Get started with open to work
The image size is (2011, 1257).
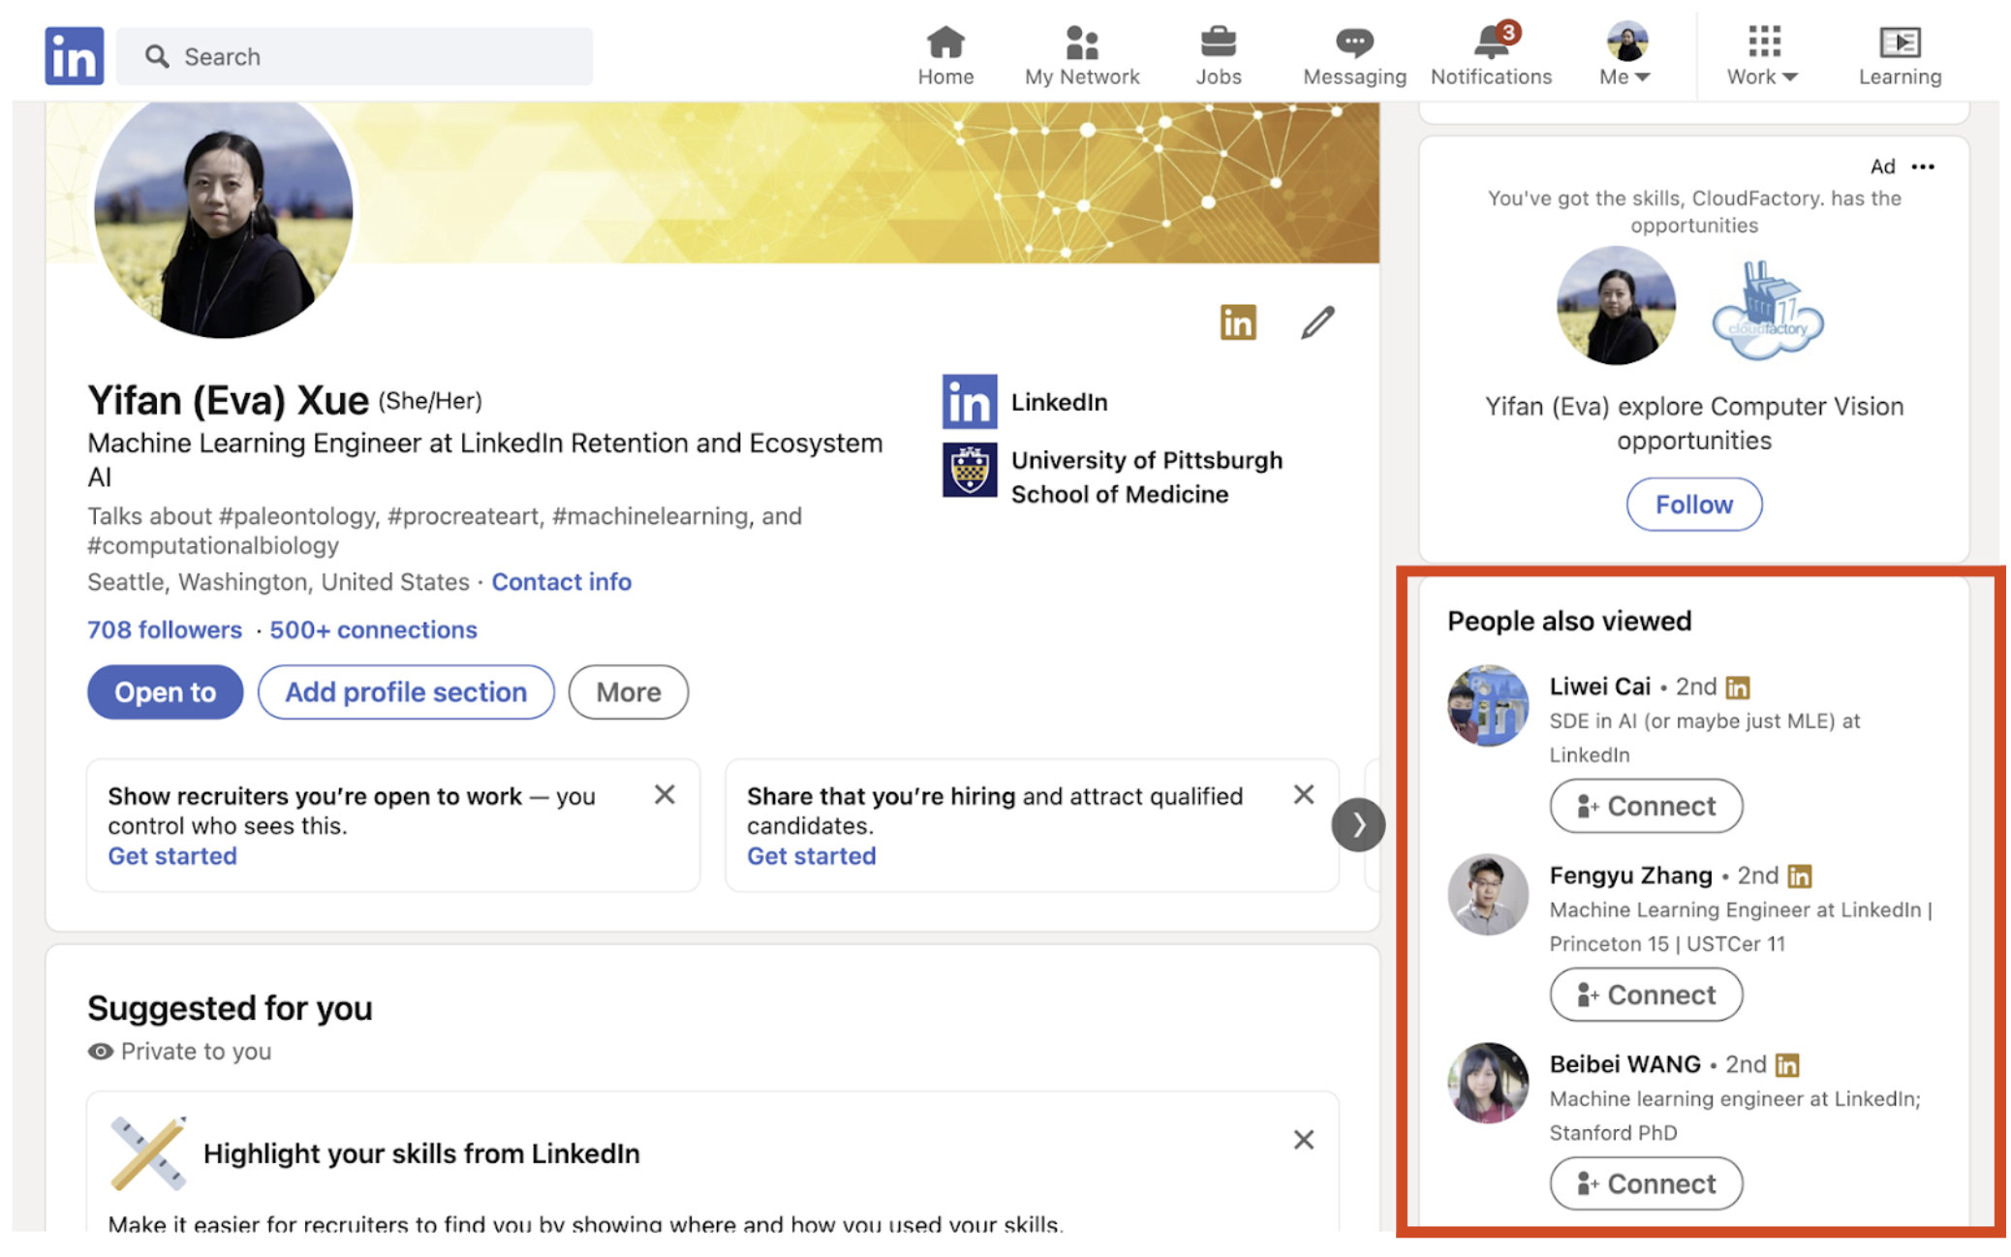pos(172,856)
